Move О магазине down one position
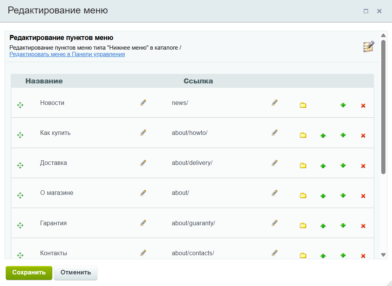 point(343,196)
